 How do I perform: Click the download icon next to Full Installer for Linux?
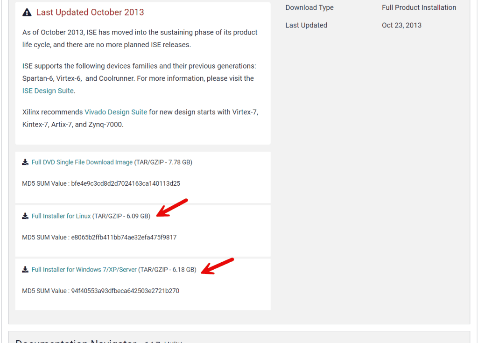point(24,216)
